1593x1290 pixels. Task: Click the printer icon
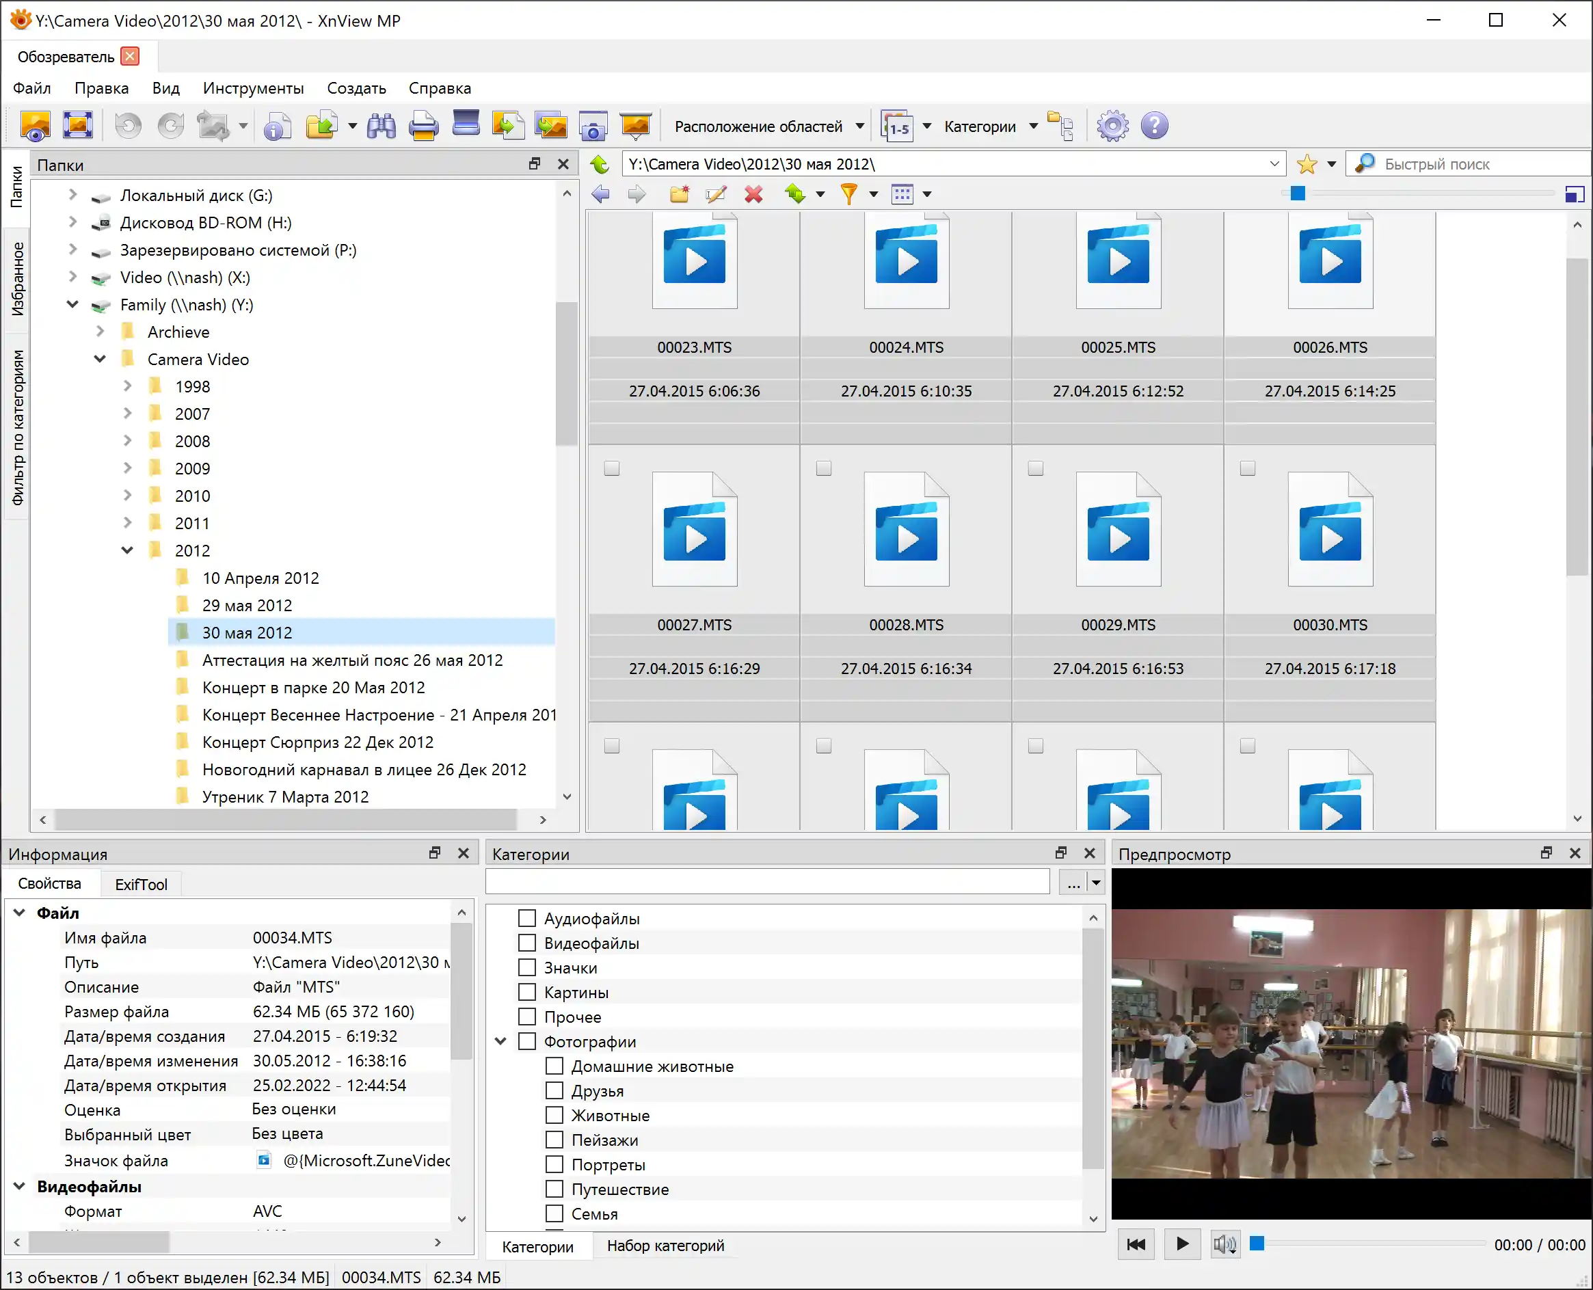tap(423, 126)
